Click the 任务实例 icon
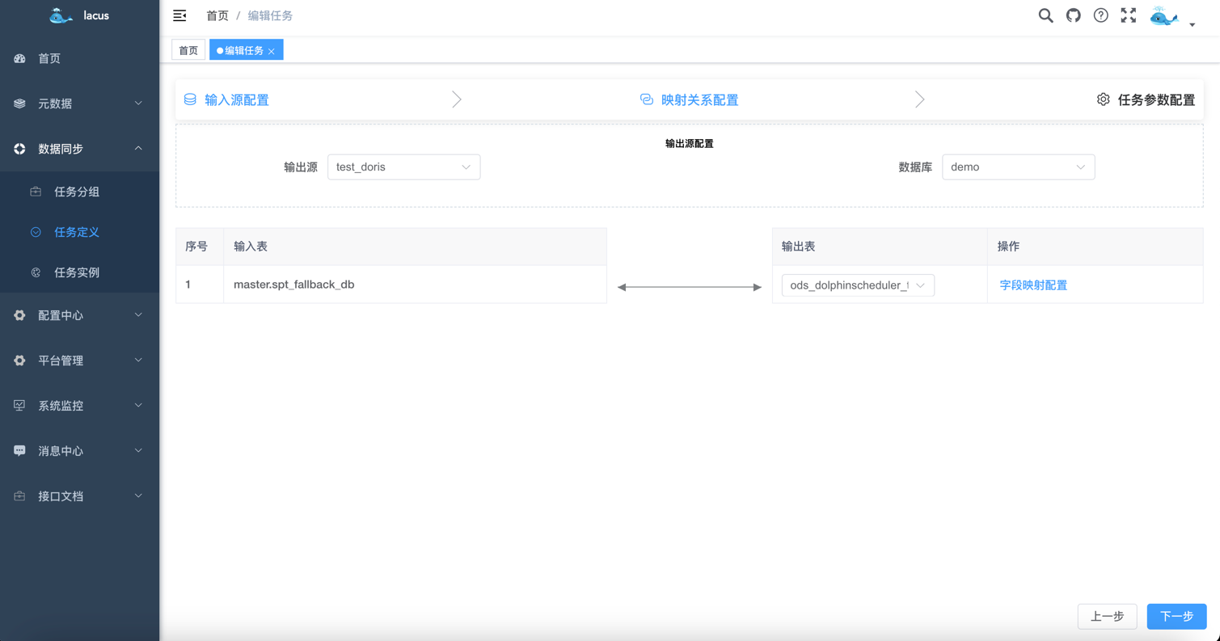1220x641 pixels. point(36,272)
